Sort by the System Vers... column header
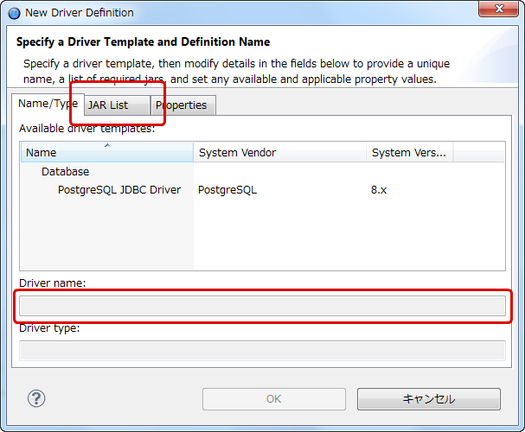The image size is (525, 432). (x=410, y=152)
